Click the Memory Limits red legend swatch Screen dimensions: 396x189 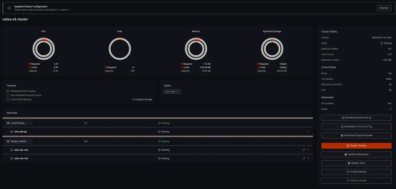click(x=182, y=67)
